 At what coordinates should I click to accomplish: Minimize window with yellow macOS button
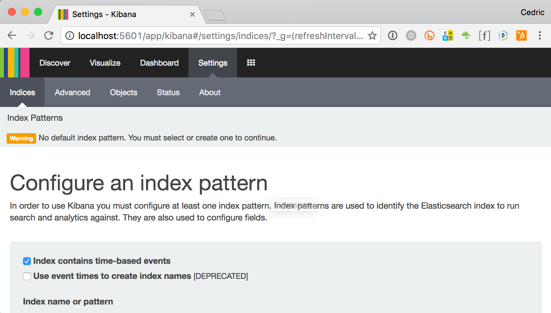pyautogui.click(x=25, y=12)
